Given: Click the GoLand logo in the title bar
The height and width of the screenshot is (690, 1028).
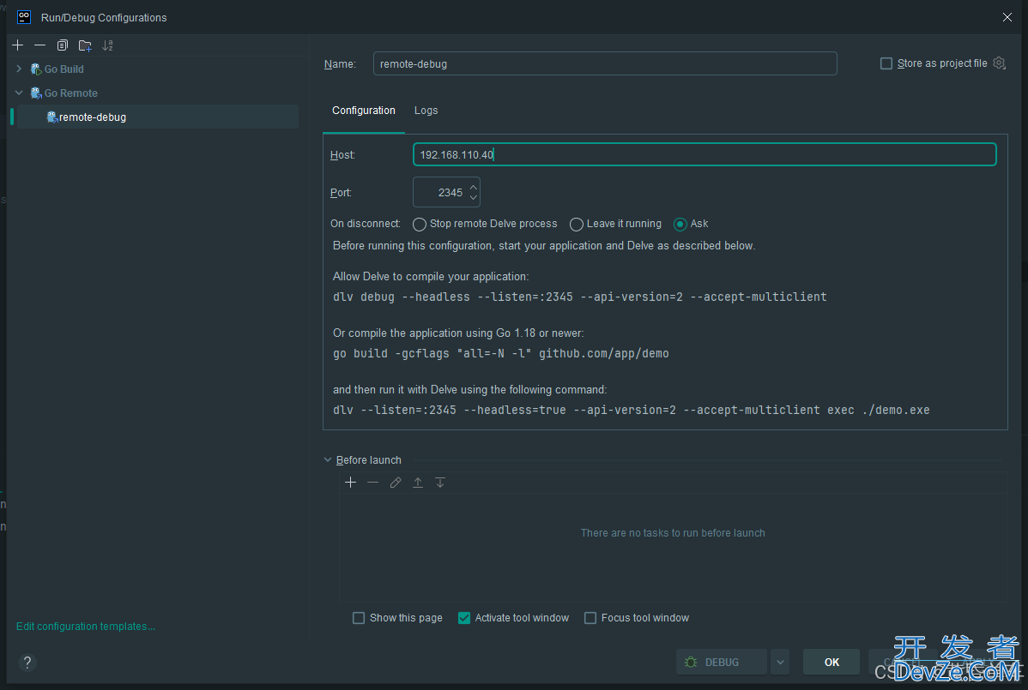Looking at the screenshot, I should [24, 17].
